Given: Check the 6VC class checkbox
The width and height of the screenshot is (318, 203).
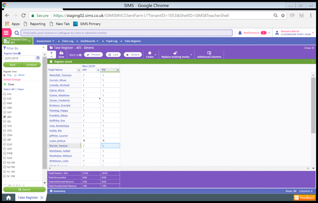Looking at the screenshot, I should tap(4, 94).
